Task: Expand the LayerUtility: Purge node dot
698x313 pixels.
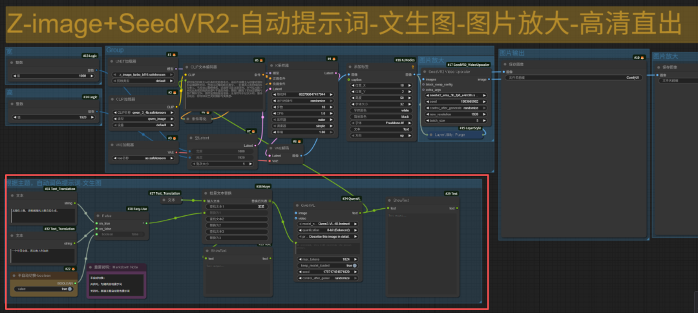Action: [430, 135]
